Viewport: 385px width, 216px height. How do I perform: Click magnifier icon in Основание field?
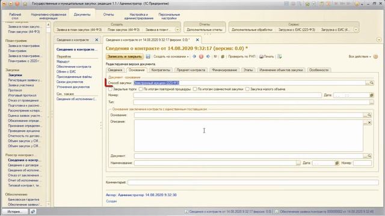(369, 115)
